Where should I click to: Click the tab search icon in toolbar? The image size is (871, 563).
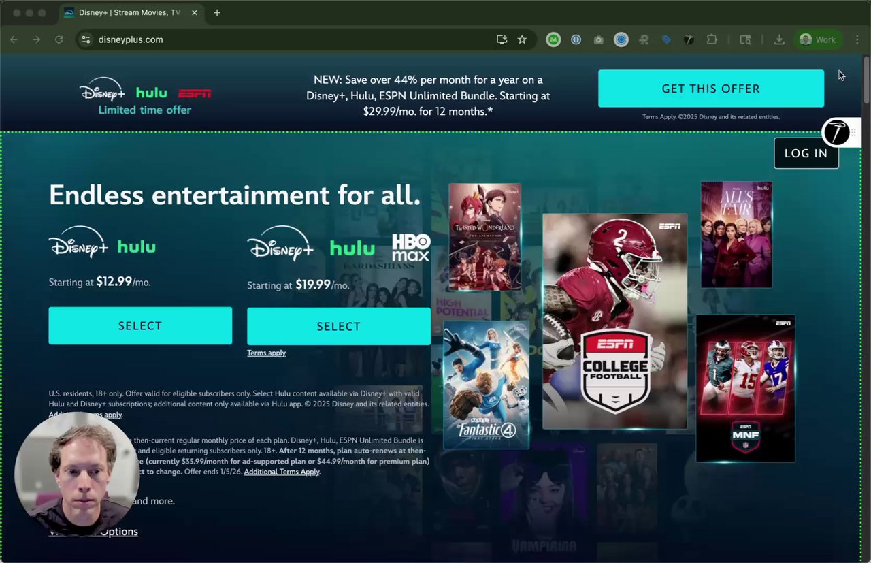745,39
